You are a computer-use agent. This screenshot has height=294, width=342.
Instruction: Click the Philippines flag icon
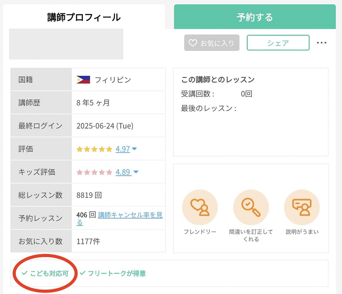(x=83, y=80)
